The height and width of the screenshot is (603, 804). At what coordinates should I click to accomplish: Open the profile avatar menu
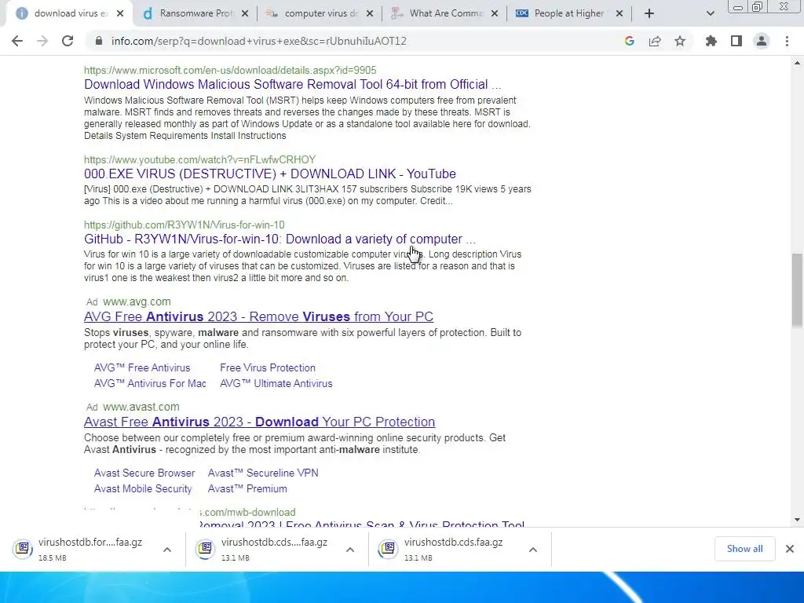pos(762,41)
